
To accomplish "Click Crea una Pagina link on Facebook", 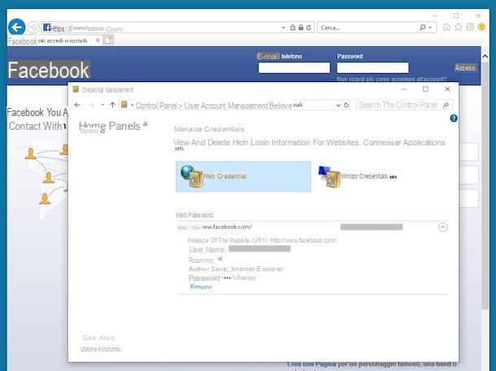I will 311,365.
